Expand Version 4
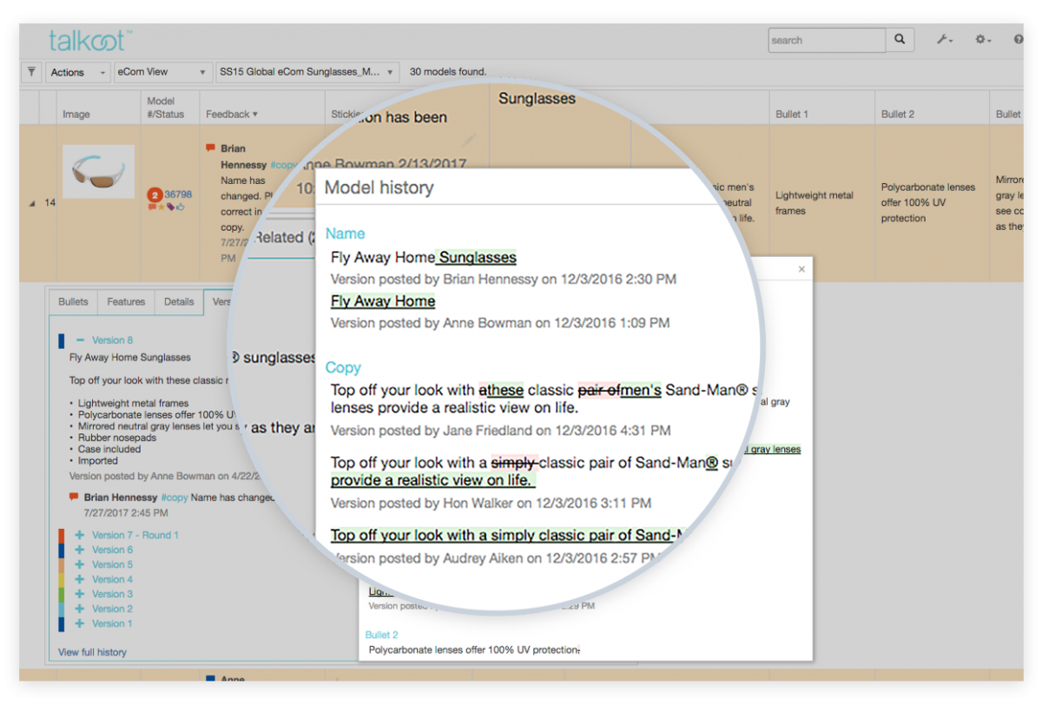Viewport: 1042px width, 712px height. [x=80, y=579]
